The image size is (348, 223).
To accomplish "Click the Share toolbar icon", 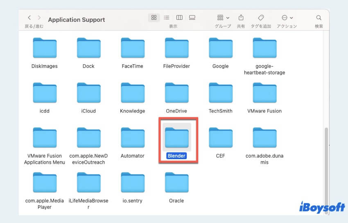I will click(x=241, y=18).
